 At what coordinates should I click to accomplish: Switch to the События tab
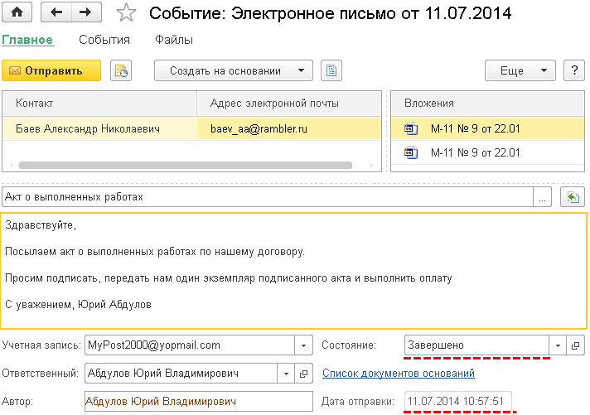click(x=104, y=40)
